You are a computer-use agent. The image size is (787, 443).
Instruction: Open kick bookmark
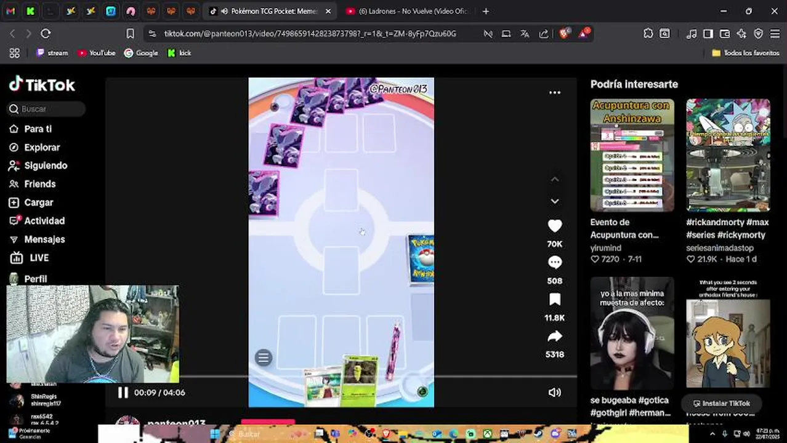coord(180,53)
